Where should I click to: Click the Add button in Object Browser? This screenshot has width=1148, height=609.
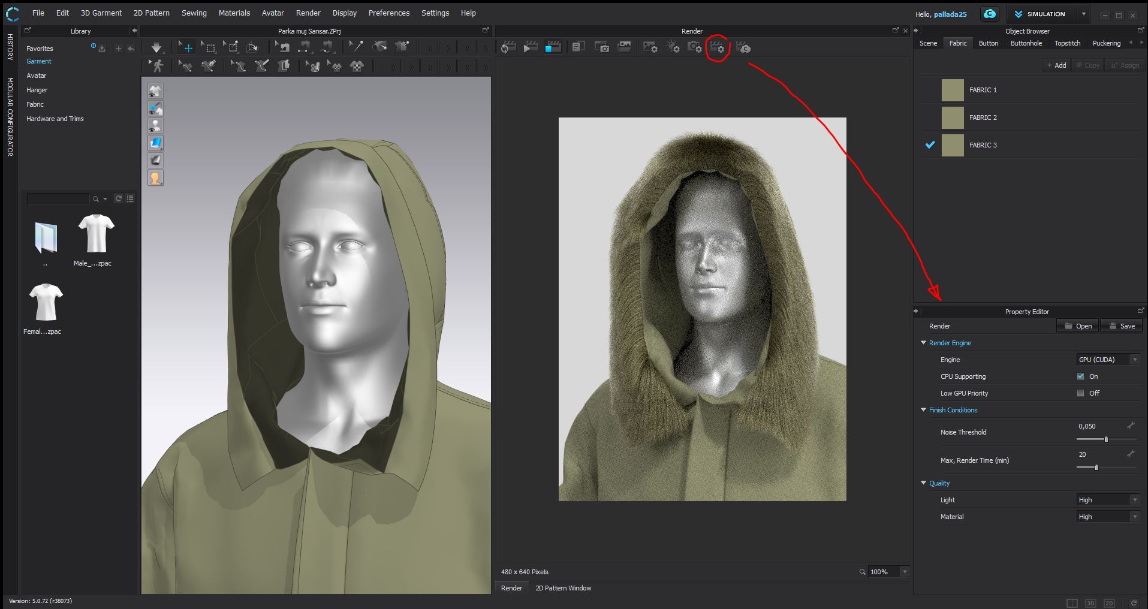pos(1056,65)
